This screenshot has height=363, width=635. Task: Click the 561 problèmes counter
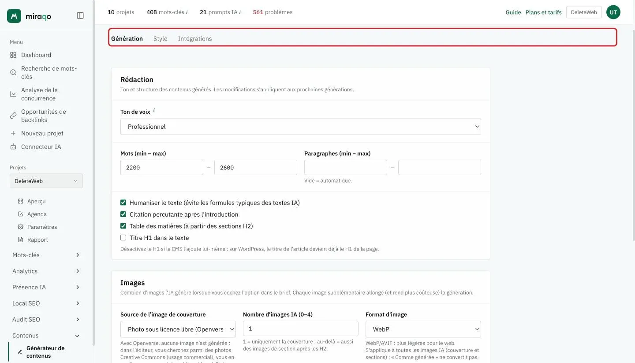pyautogui.click(x=273, y=12)
